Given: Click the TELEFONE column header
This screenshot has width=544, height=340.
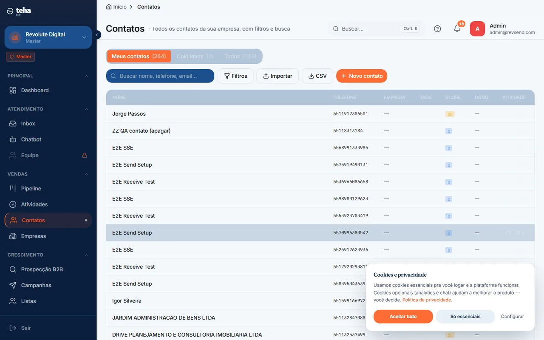Looking at the screenshot, I should [x=345, y=97].
